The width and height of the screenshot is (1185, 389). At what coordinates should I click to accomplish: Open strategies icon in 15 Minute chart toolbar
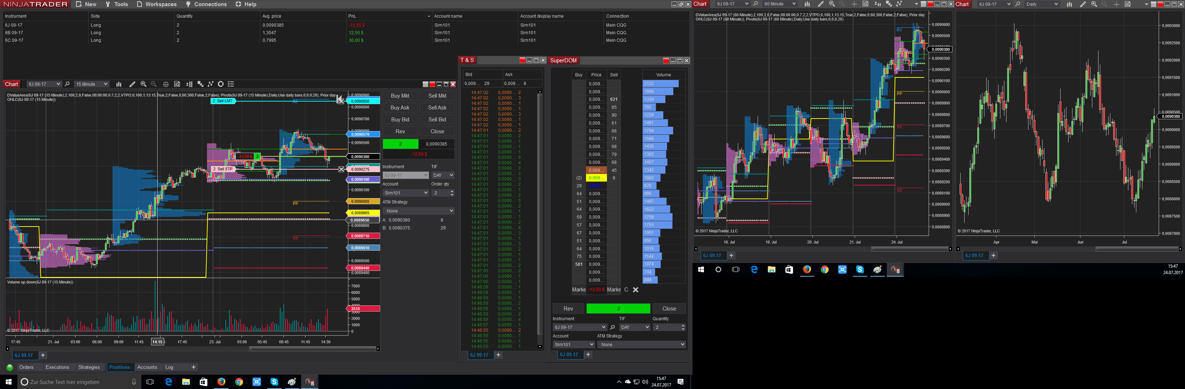coord(211,84)
